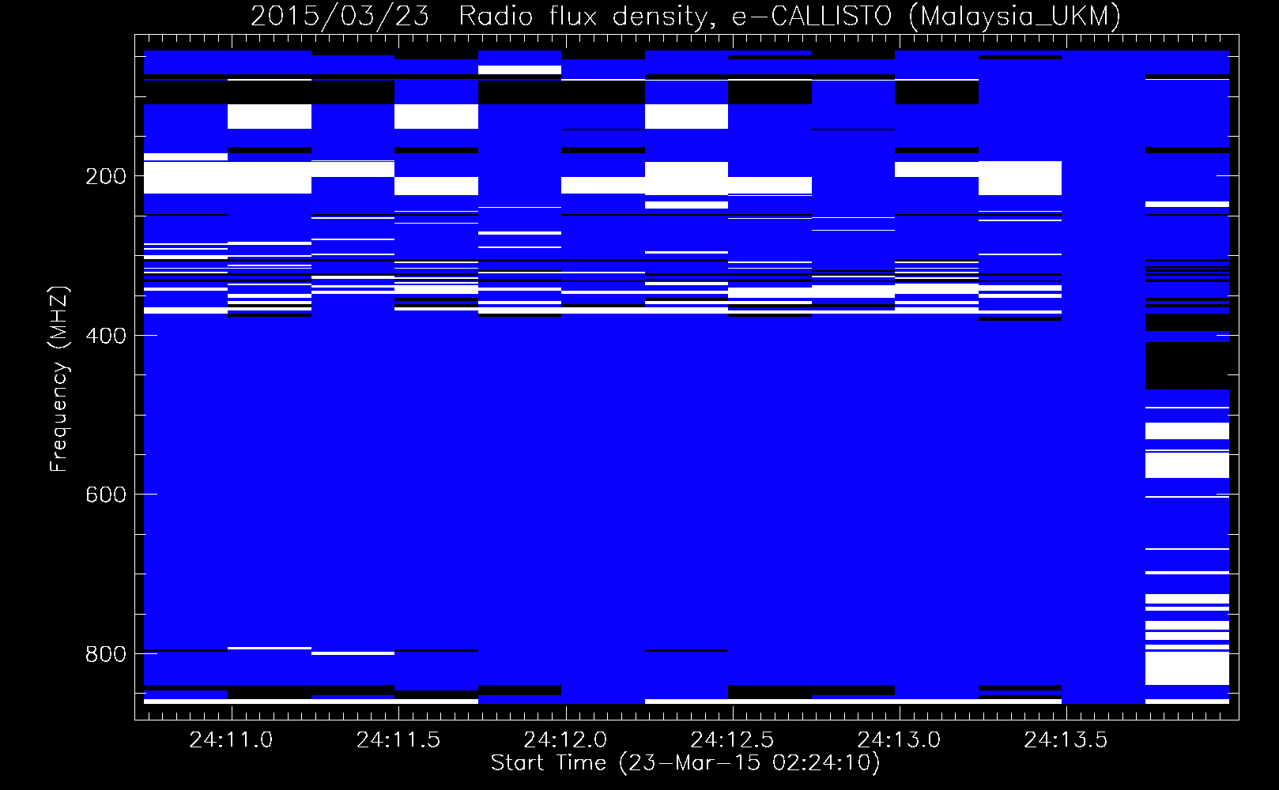Click the 24:13.0 time tick label
This screenshot has height=790, width=1279.
coord(899,740)
